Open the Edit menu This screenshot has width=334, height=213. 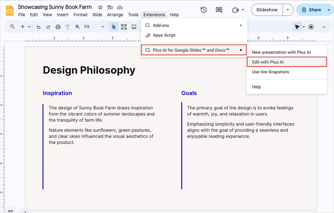click(x=34, y=15)
